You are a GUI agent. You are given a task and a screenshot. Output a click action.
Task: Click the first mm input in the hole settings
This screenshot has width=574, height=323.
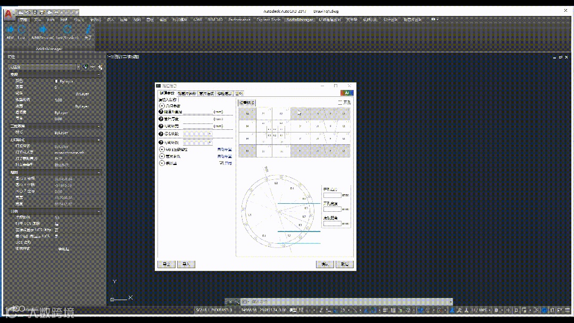tap(332, 195)
